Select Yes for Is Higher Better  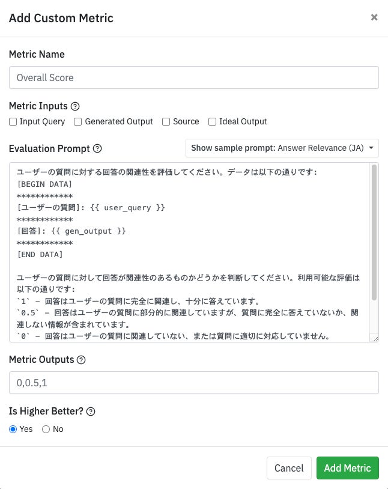13,429
